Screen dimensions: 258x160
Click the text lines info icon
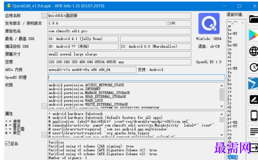253,132
